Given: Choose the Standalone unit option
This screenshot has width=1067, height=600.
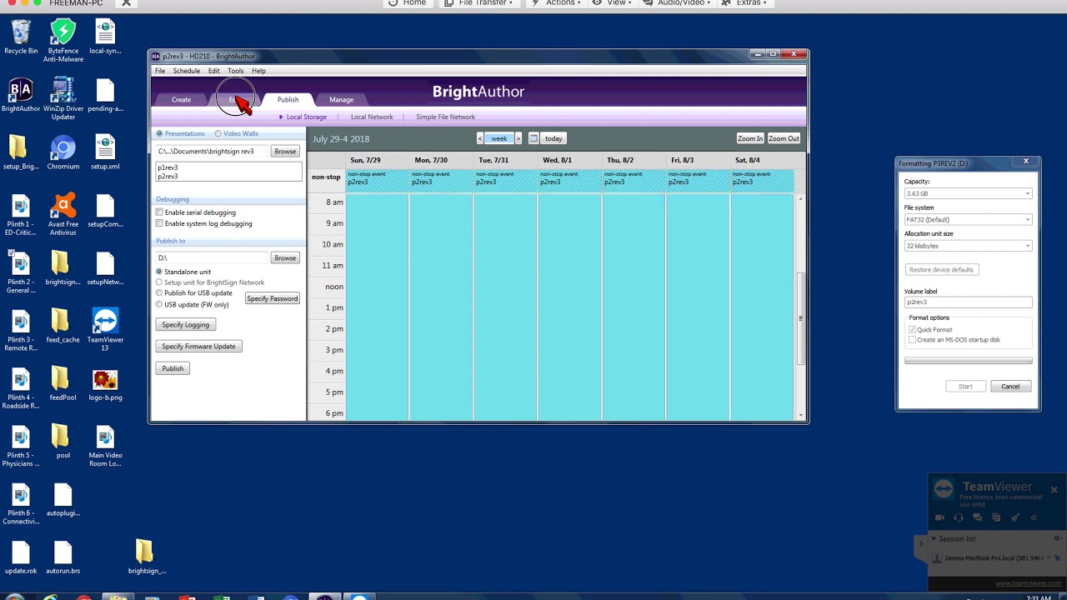Looking at the screenshot, I should (159, 272).
